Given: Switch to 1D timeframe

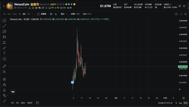Looking at the screenshot, I should (x=29, y=14).
